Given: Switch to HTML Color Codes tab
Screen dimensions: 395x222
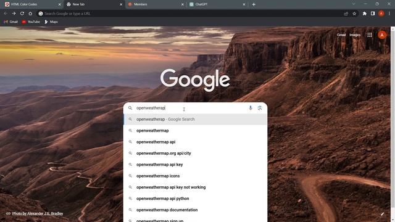Looking at the screenshot, I should click(x=32, y=4).
